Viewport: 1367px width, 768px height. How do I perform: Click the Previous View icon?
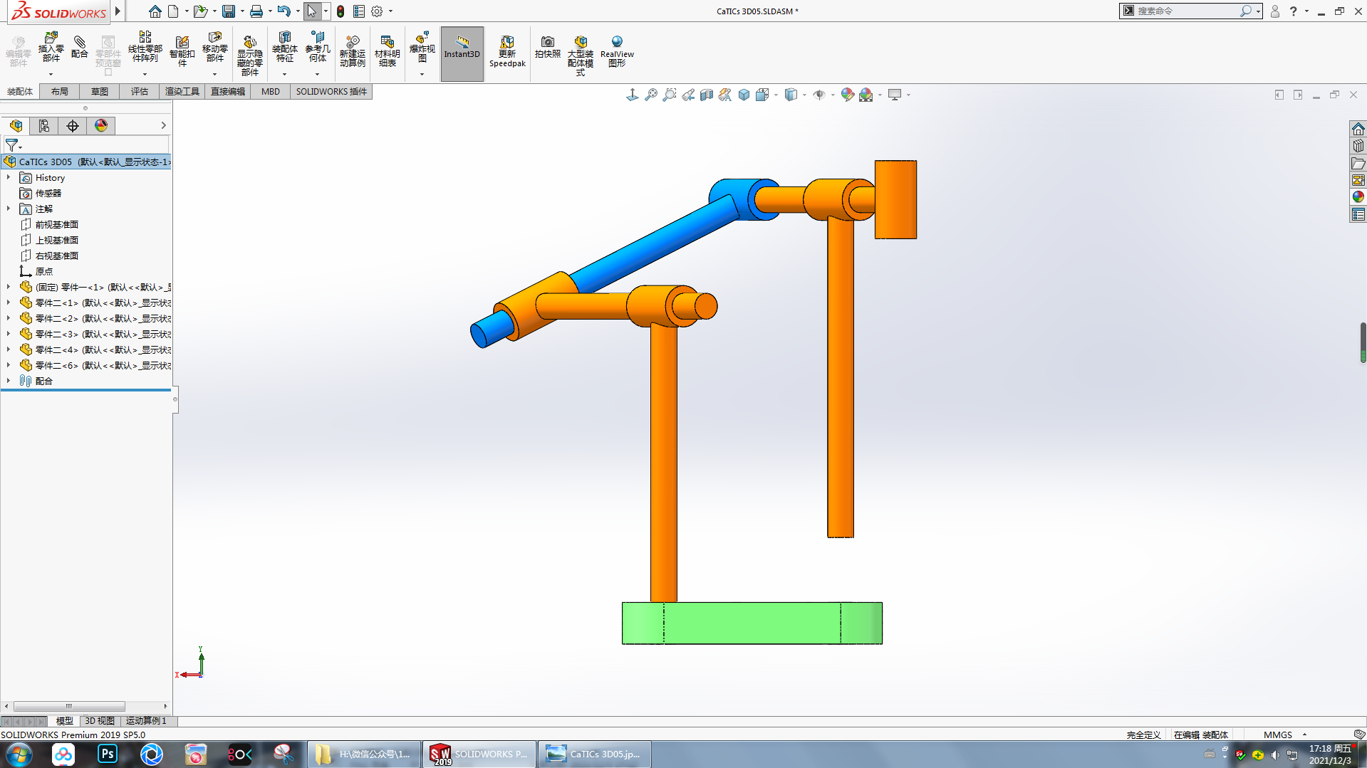coord(687,95)
